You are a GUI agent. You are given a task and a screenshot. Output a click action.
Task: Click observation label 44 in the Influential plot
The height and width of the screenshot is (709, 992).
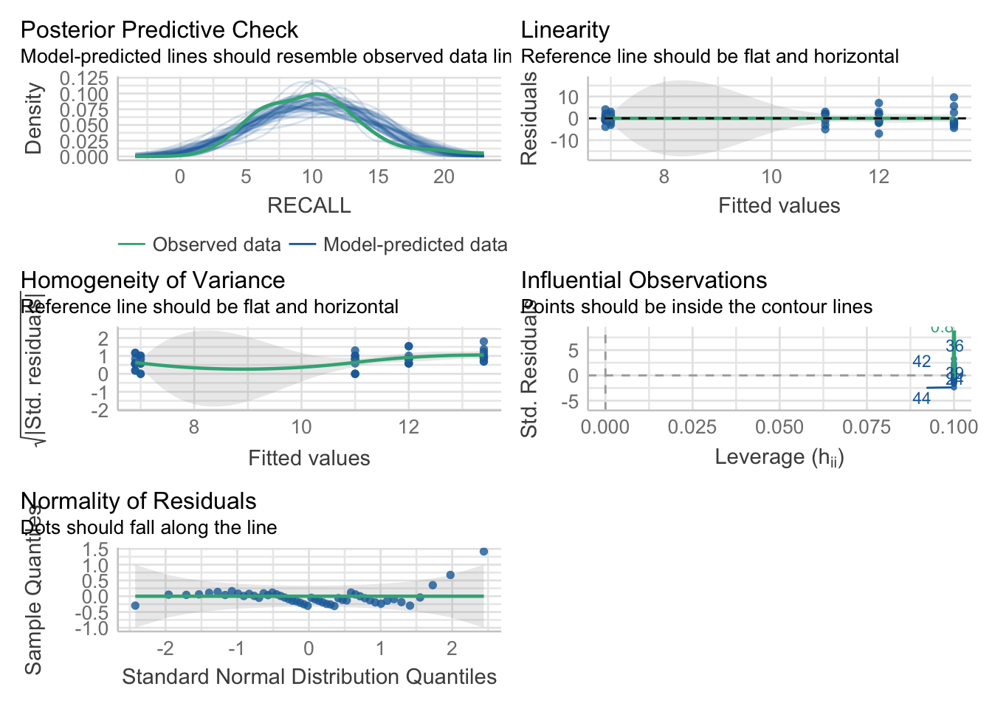pyautogui.click(x=921, y=399)
